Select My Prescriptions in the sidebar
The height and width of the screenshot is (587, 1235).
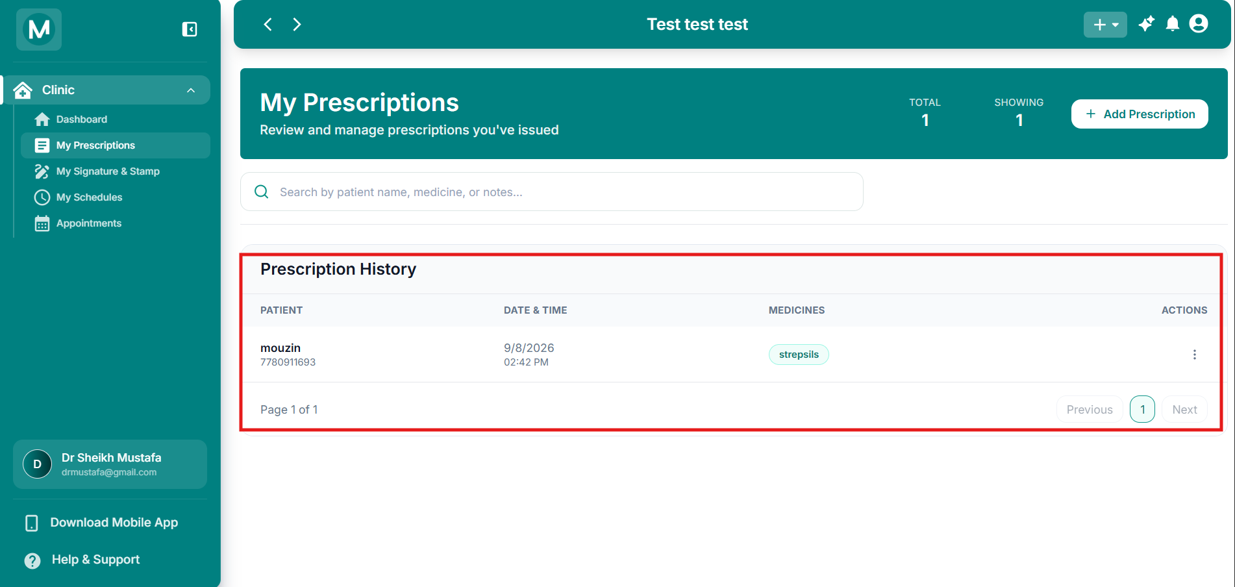[x=115, y=145]
